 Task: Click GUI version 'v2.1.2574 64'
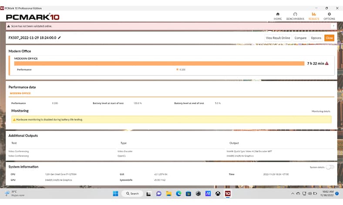(x=161, y=174)
